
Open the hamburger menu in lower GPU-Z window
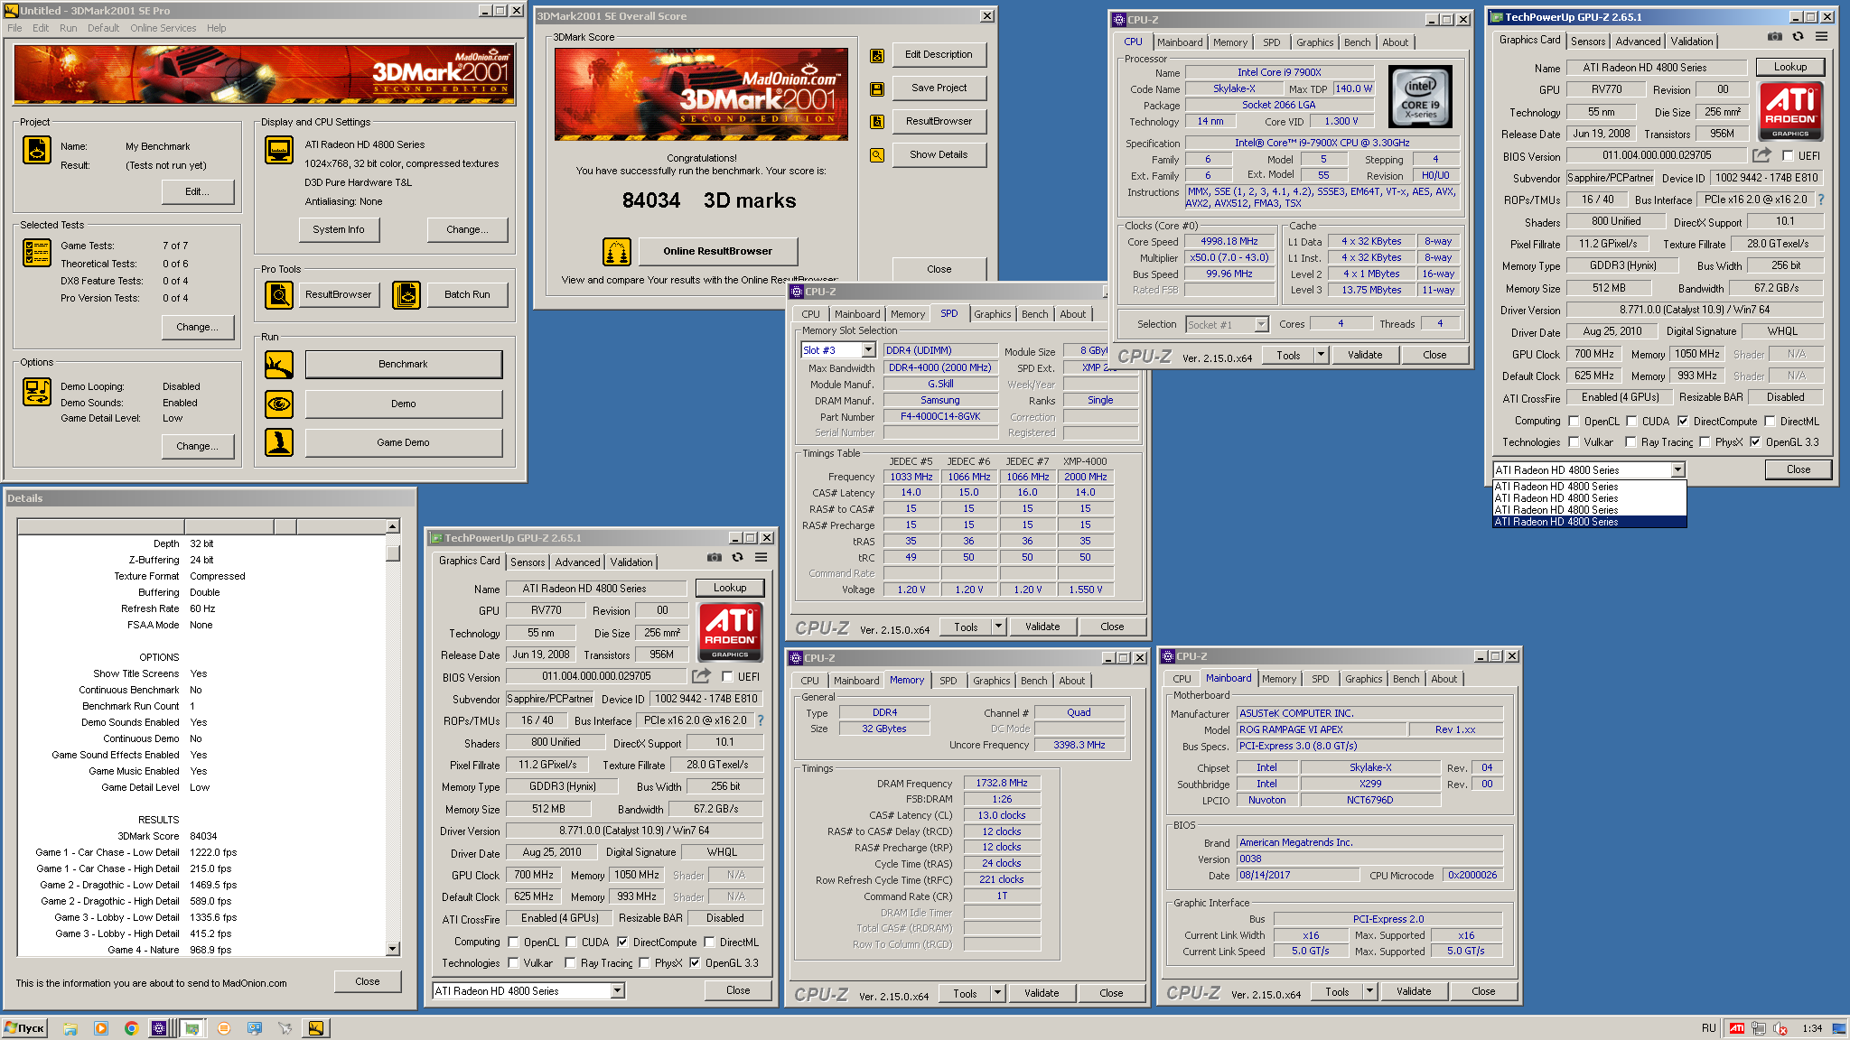click(761, 558)
